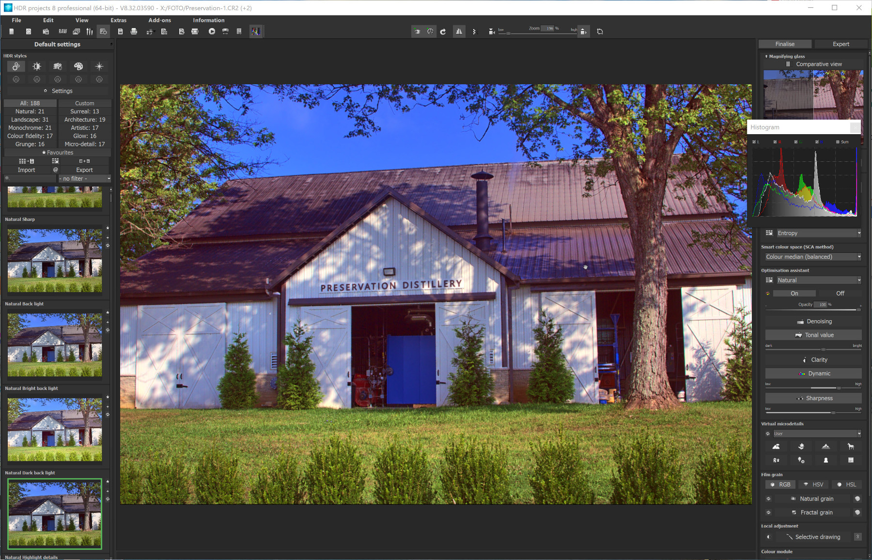The height and width of the screenshot is (560, 872).
Task: Click the zoom out icon beside low
Action: click(x=492, y=31)
